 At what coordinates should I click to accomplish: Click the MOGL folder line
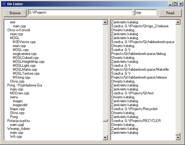(x=15, y=38)
